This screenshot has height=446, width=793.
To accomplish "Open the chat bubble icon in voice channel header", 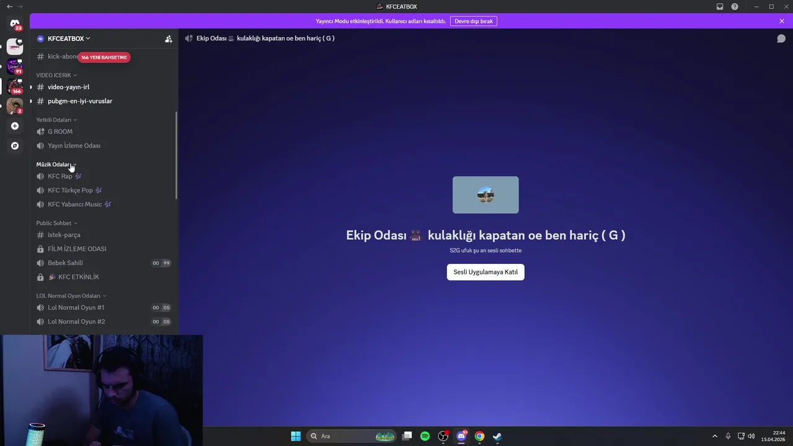I will click(x=781, y=38).
